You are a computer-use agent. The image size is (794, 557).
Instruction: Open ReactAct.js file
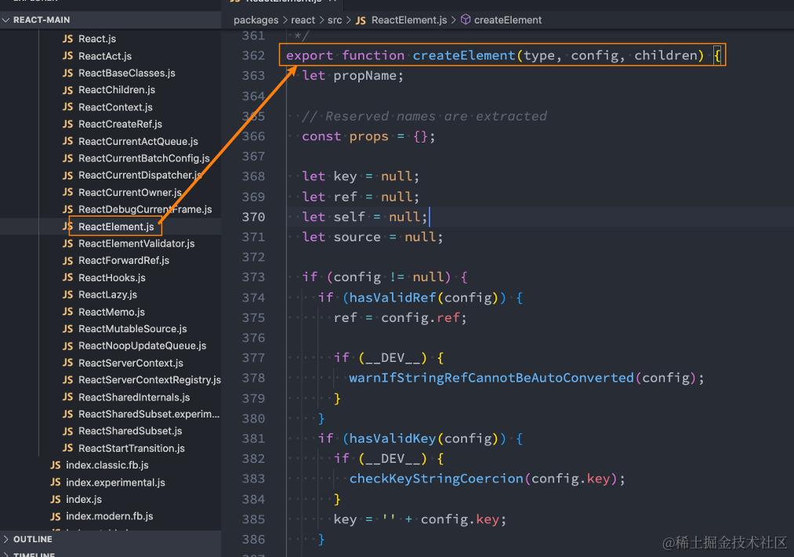pos(105,56)
